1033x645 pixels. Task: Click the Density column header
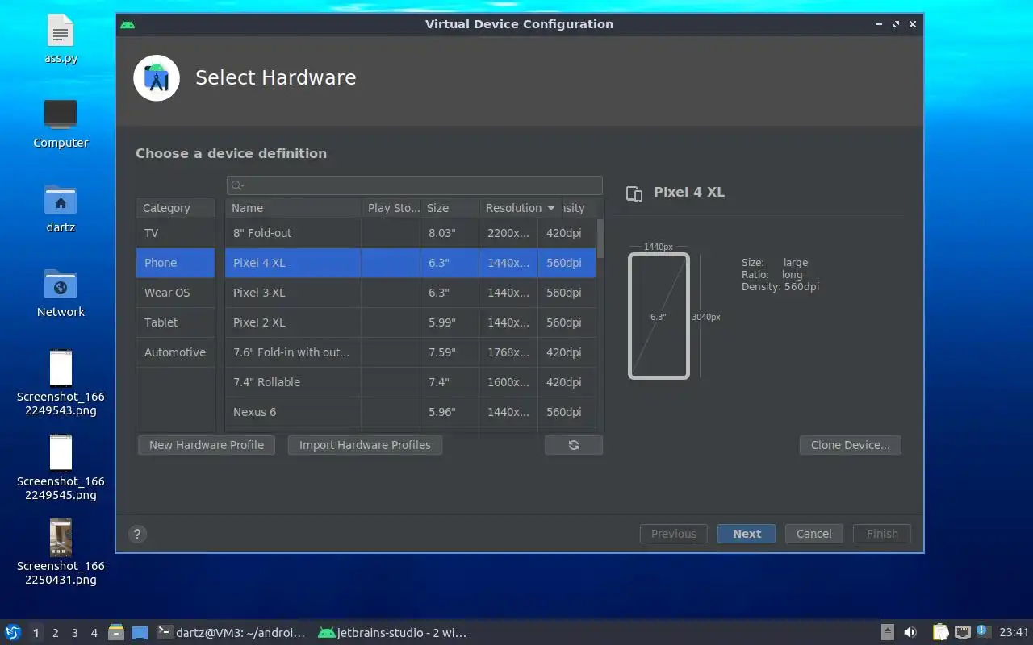[x=579, y=208]
